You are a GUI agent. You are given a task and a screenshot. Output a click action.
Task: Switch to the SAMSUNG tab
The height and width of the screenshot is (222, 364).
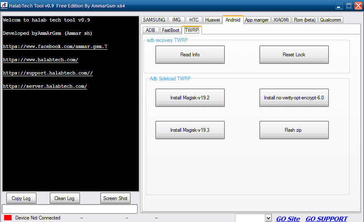click(154, 20)
